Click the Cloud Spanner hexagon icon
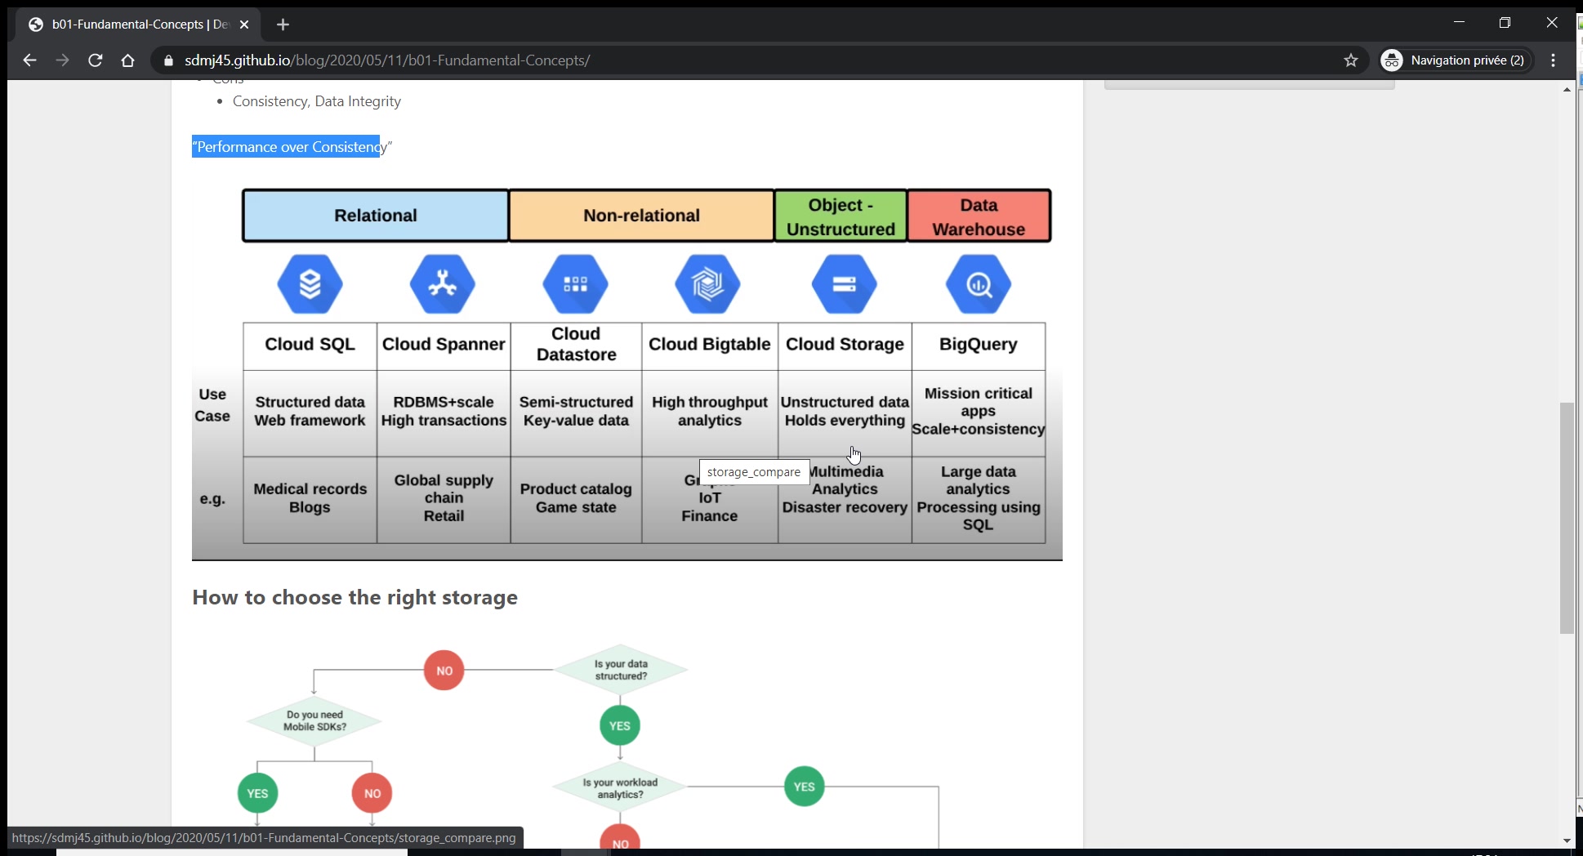Screen dimensions: 1583x856 coord(443,284)
